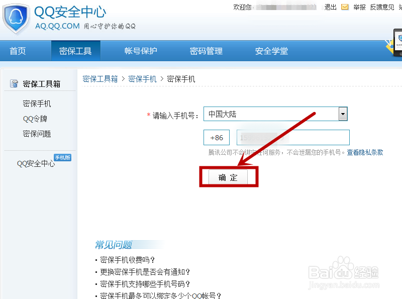Click the 常见问题 section heading
Screen dimensions: 402x299
click(114, 245)
